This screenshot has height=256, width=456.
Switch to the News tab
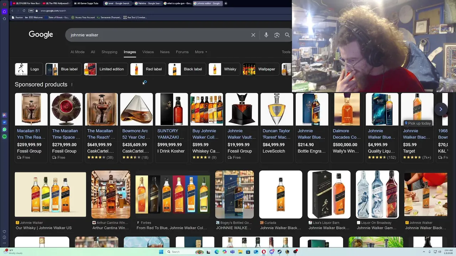(x=165, y=52)
